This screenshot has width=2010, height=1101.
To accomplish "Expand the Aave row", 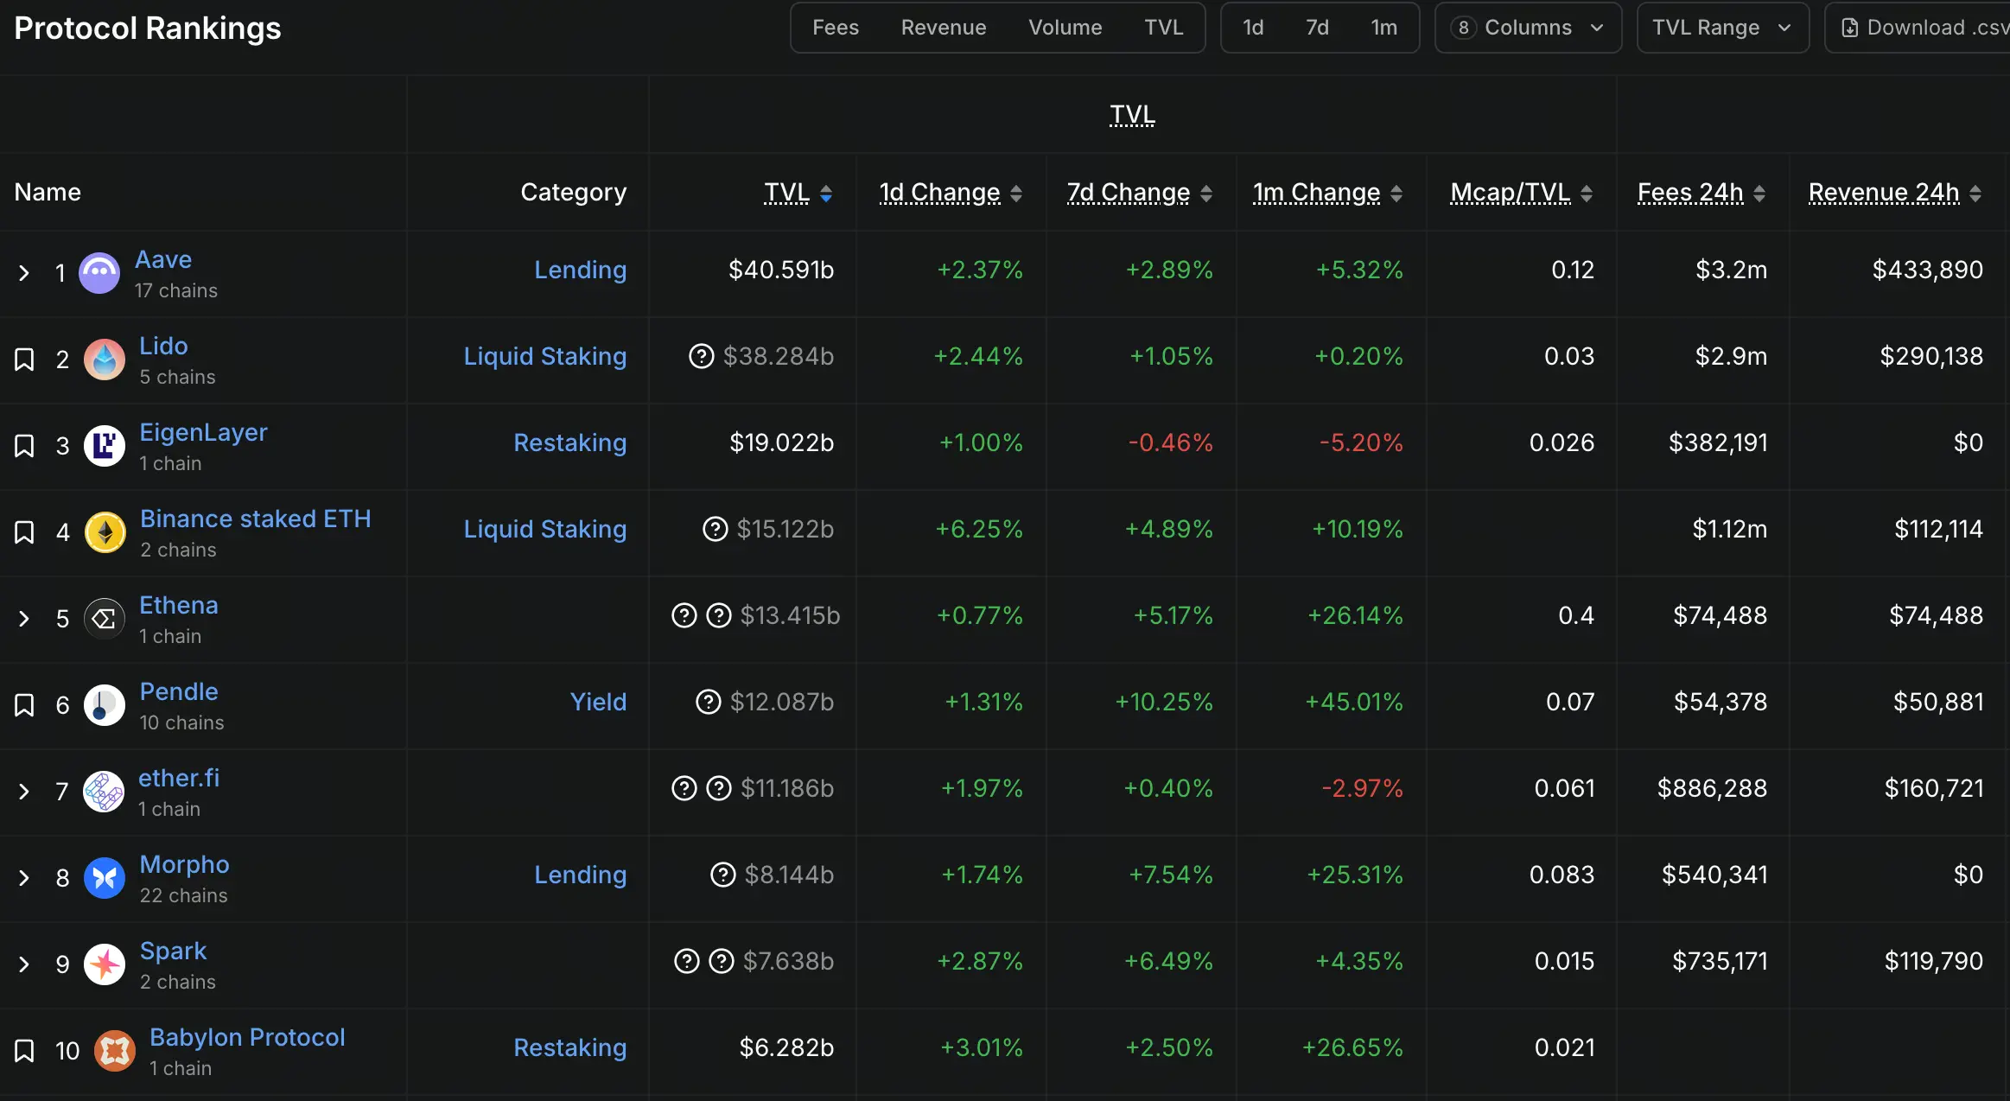I will tap(24, 273).
